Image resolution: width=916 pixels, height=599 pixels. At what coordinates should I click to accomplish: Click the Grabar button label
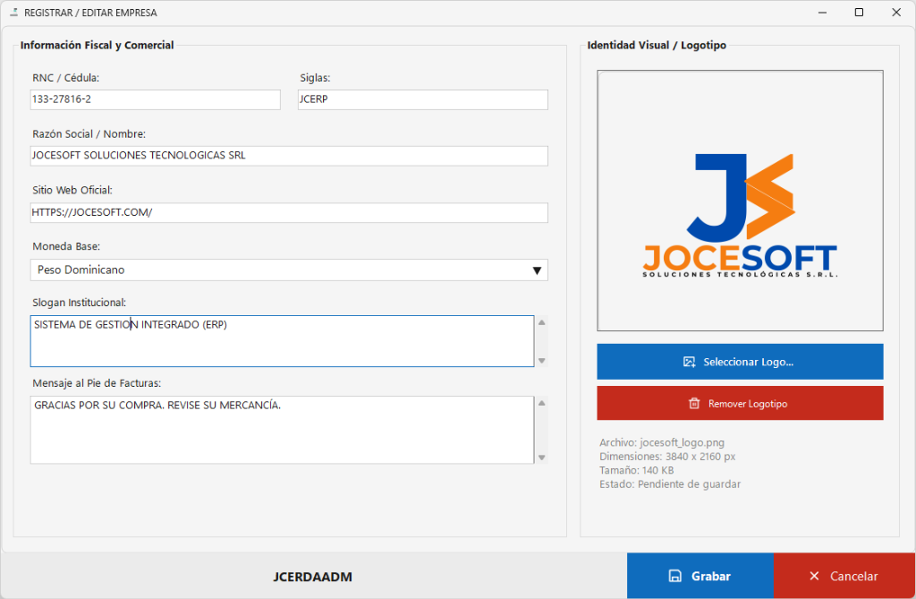[711, 577]
